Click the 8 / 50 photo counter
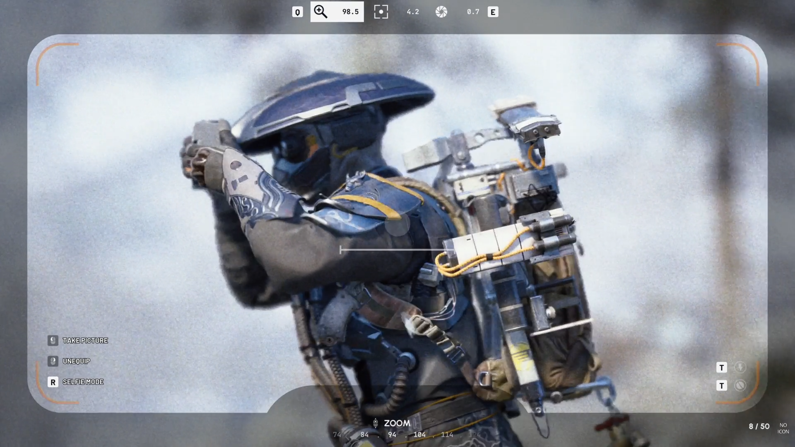Image resolution: width=795 pixels, height=447 pixels. coord(759,426)
